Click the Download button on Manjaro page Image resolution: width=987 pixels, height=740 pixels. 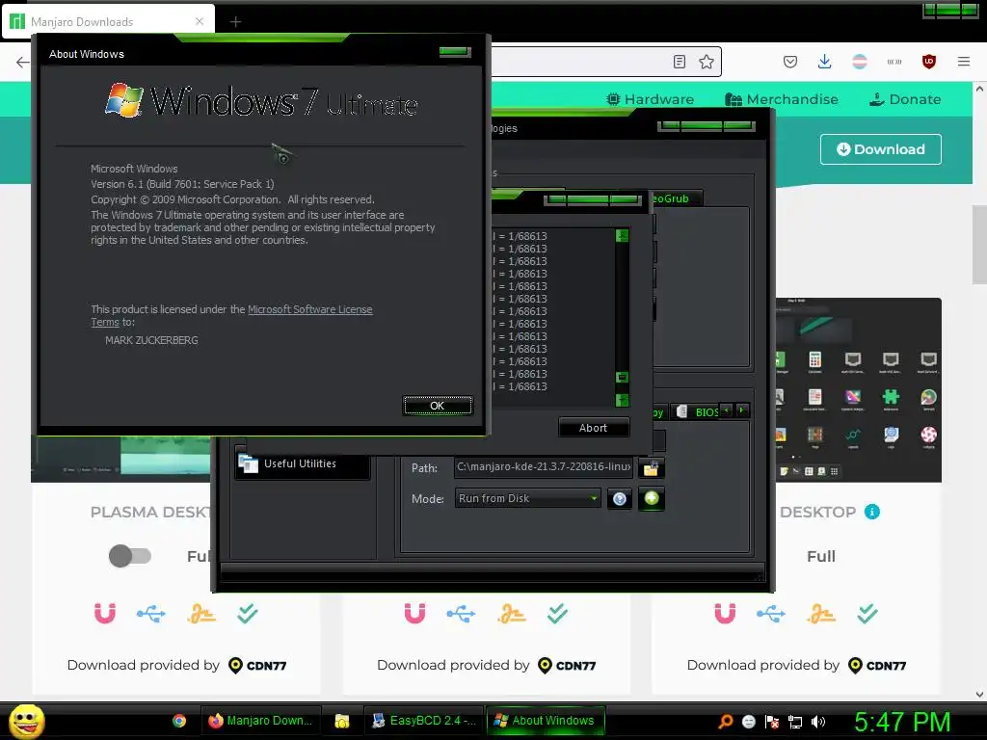(881, 149)
